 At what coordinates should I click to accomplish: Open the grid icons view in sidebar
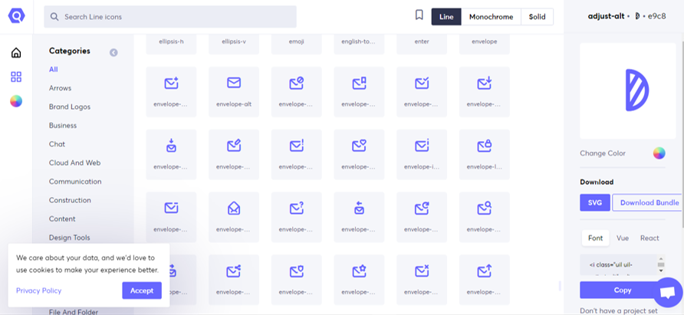[x=16, y=77]
